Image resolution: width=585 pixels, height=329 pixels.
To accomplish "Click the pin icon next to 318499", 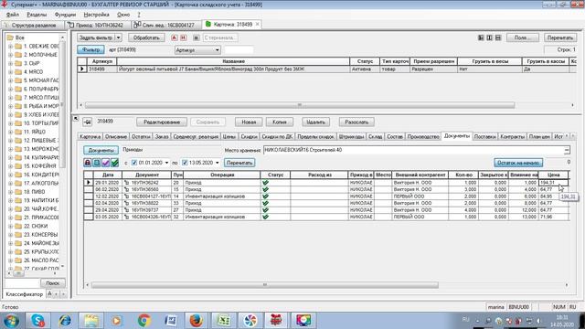I will (88, 122).
